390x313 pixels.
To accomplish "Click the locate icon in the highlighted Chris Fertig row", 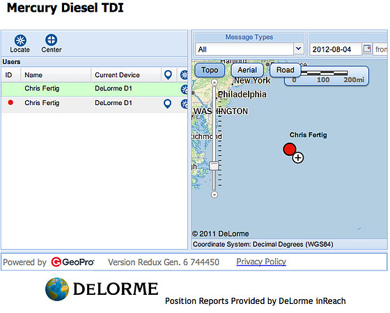I will (185, 90).
